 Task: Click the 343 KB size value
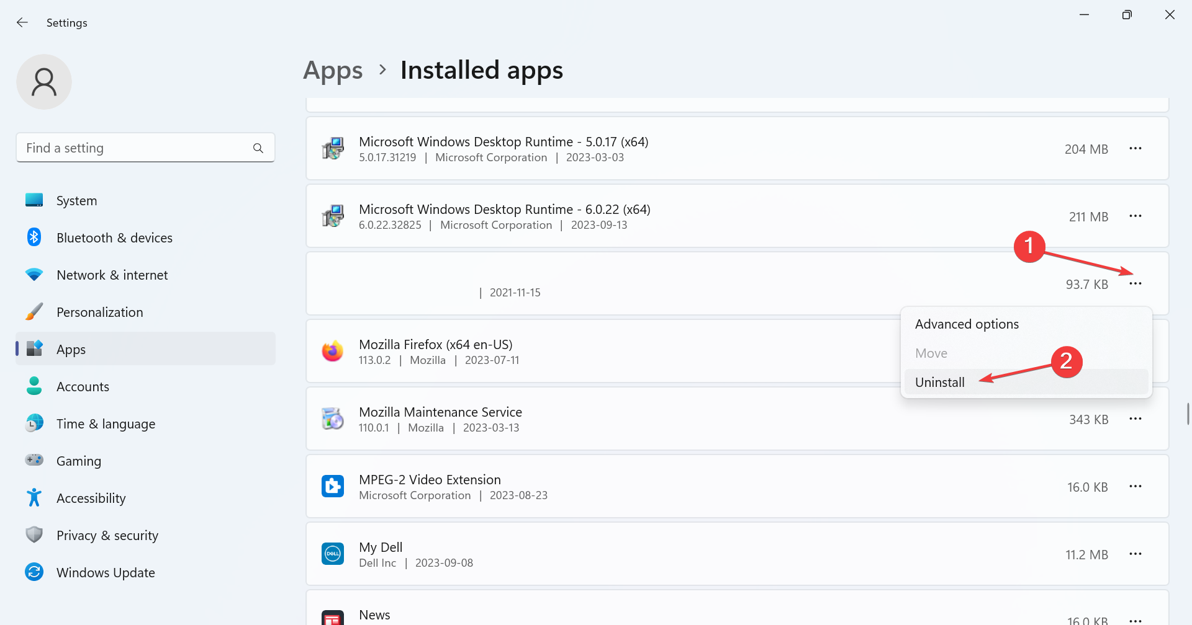(1088, 420)
